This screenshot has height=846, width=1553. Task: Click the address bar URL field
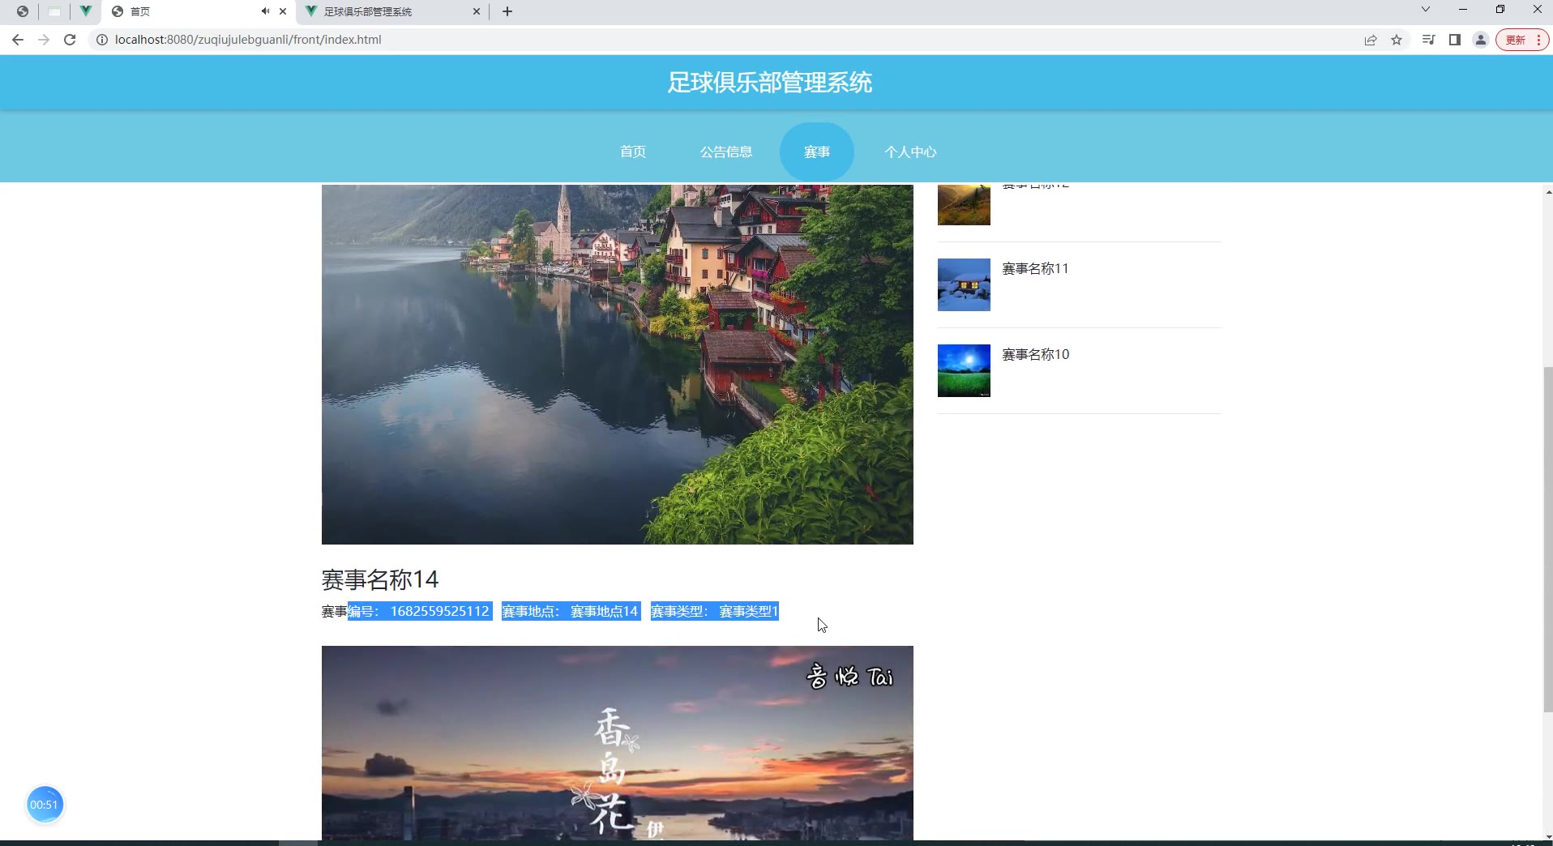(729, 40)
